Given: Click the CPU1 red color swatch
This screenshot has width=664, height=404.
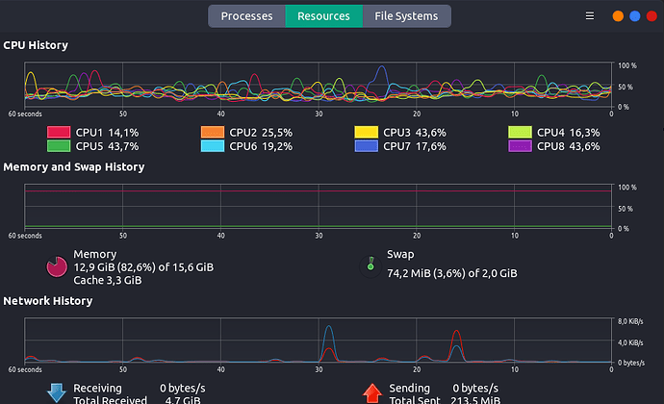Looking at the screenshot, I should tap(59, 133).
